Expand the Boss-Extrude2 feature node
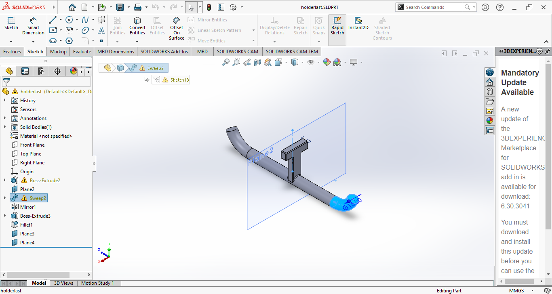Viewport: 552px width, 294px height. pos(5,181)
